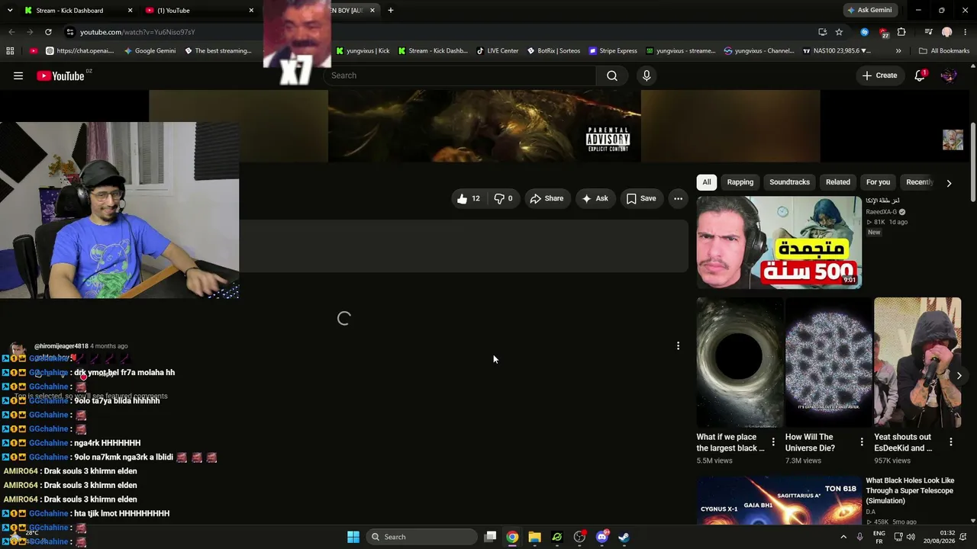Open options for How Will The Universe Die
This screenshot has width=977, height=549.
[x=862, y=442]
